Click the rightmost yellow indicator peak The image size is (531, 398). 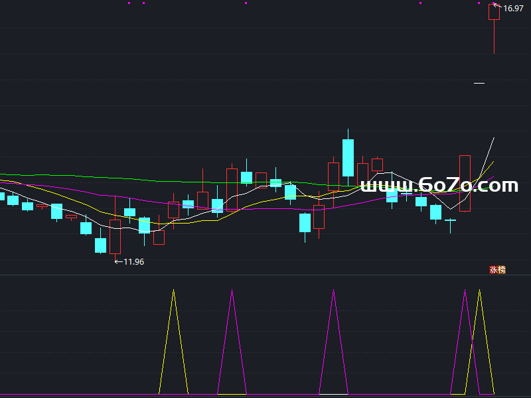pyautogui.click(x=479, y=291)
